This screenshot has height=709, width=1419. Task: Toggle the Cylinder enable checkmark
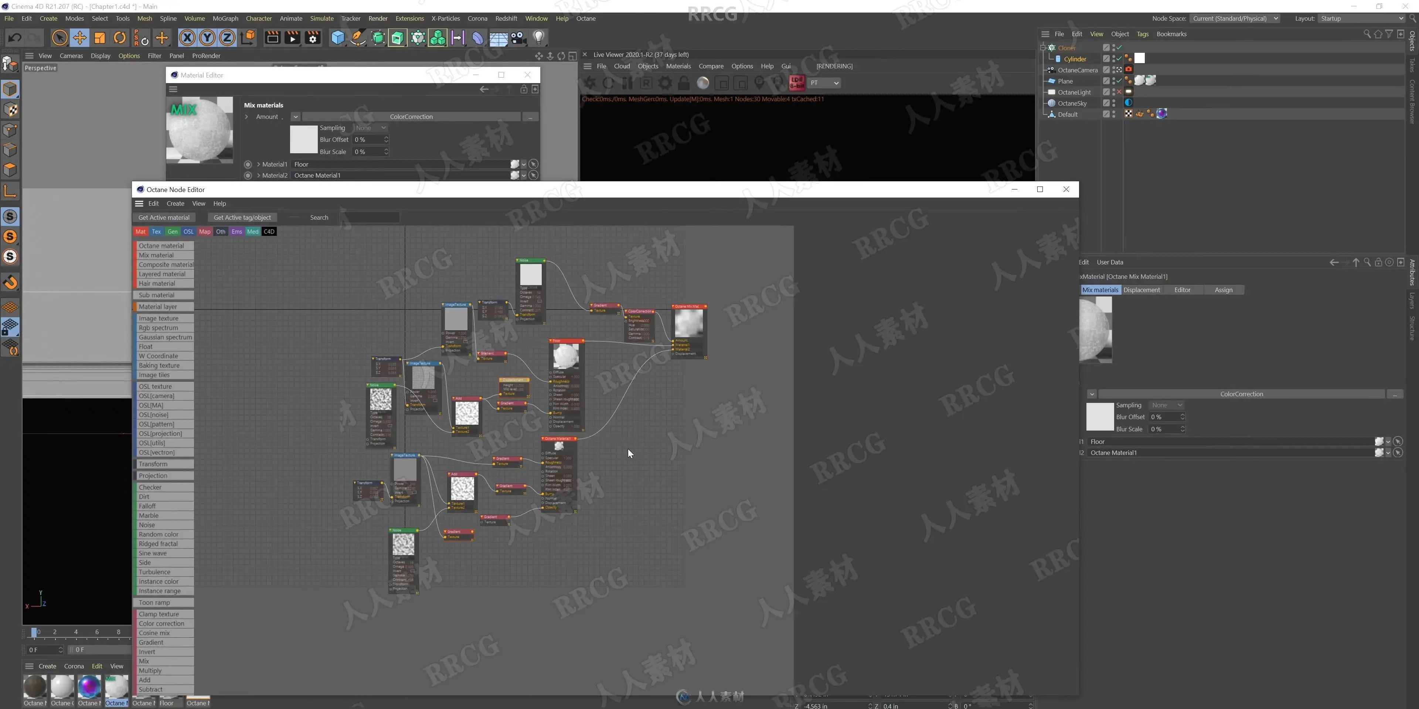1119,58
